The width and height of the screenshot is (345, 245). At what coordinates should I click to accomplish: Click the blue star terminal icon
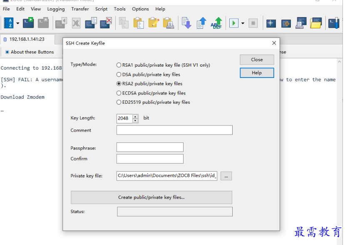pyautogui.click(x=271, y=23)
